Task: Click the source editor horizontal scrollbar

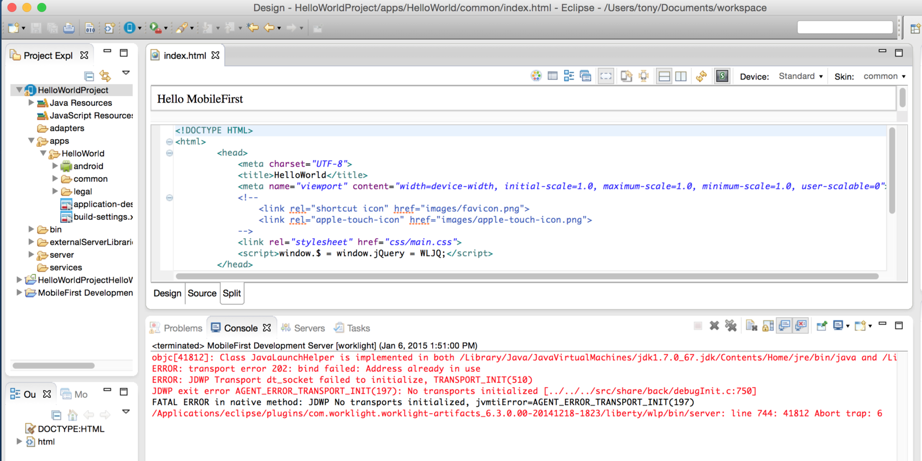Action: point(527,276)
